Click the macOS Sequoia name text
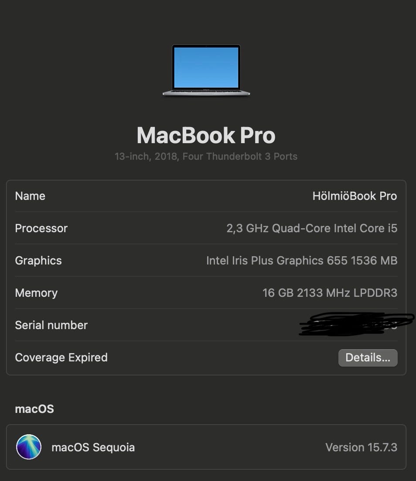Image resolution: width=416 pixels, height=481 pixels. coord(93,447)
